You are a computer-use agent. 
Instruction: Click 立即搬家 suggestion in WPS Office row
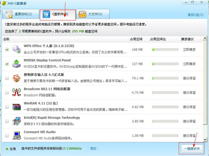(189, 50)
